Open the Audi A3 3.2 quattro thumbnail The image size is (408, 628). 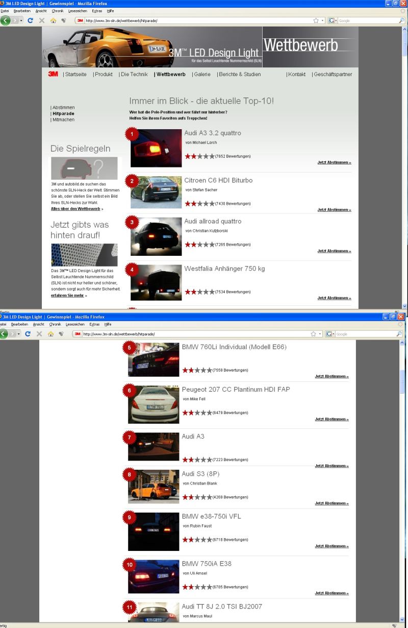[x=156, y=148]
